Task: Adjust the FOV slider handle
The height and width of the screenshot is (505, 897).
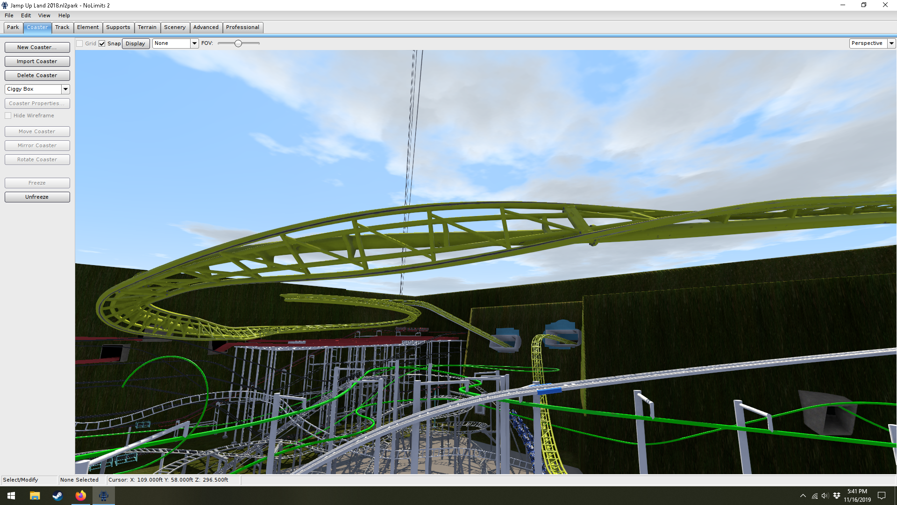Action: point(238,43)
